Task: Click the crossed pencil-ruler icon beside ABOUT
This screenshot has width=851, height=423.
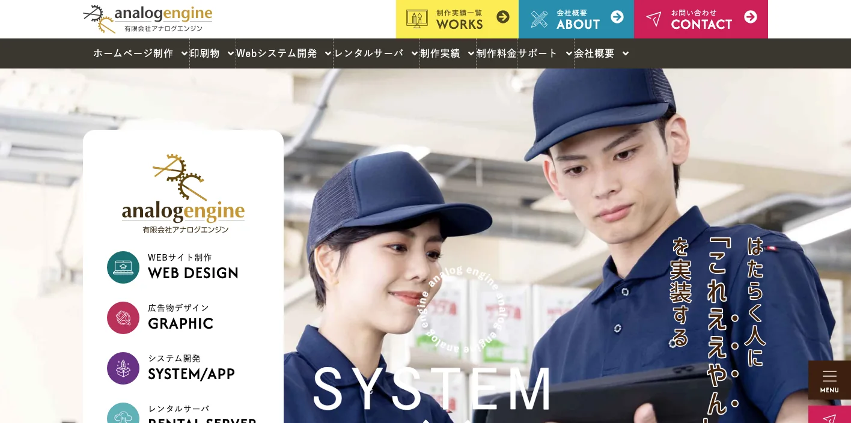Action: (539, 19)
